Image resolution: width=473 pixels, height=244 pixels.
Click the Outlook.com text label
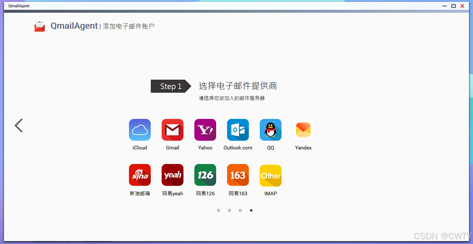coord(238,148)
